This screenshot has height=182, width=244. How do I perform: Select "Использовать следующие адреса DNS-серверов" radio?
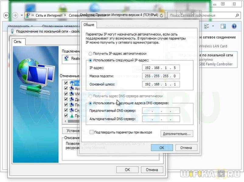coord(90,103)
